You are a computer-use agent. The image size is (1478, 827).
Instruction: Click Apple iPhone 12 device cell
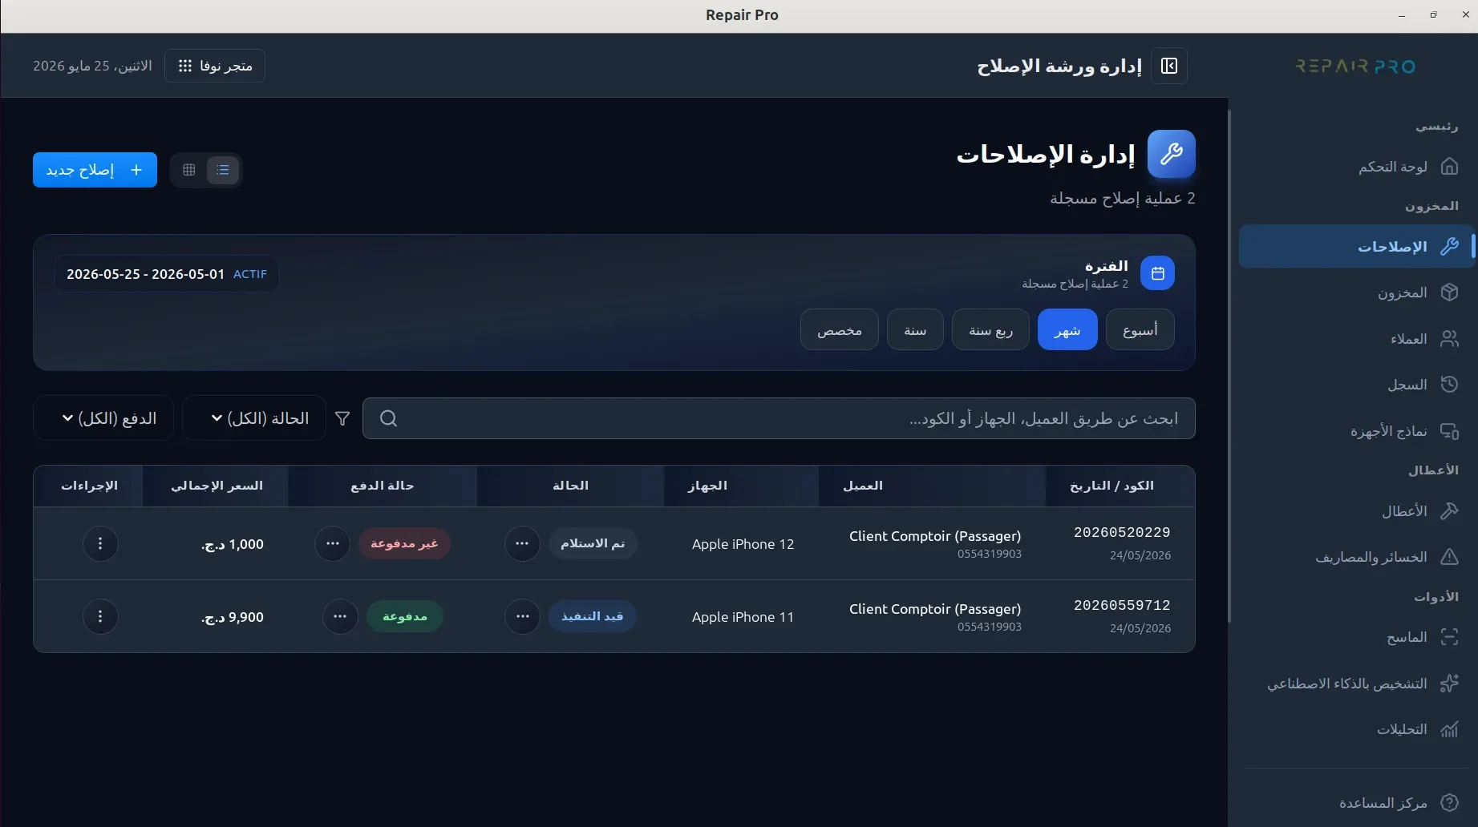click(x=743, y=544)
